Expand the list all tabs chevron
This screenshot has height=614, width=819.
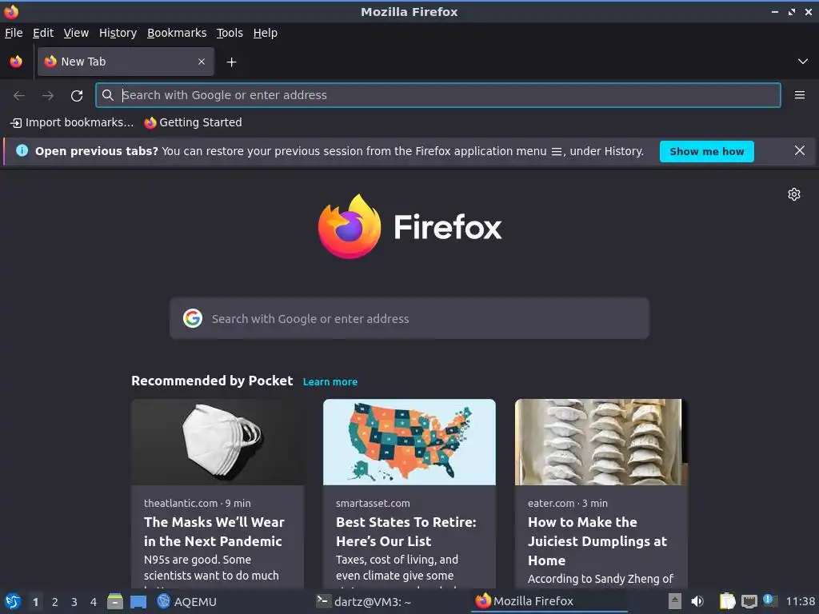[803, 62]
